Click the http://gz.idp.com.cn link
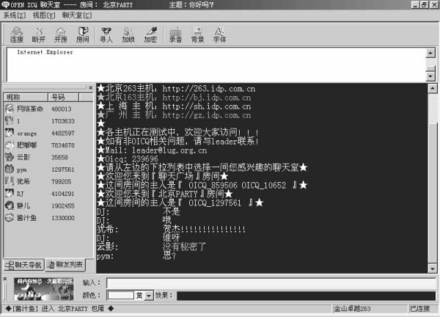The image size is (440, 317). click(207, 115)
